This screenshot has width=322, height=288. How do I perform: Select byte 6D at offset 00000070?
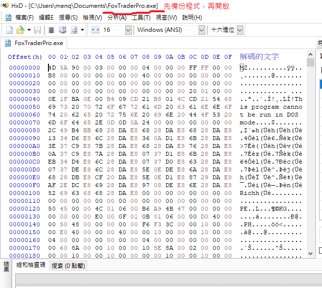tap(52, 122)
